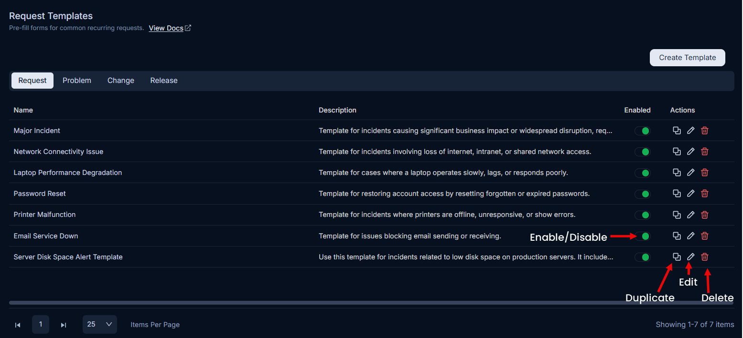Viewport: 743px width, 338px height.
Task: Disable the Major Incident template toggle
Action: coord(643,131)
